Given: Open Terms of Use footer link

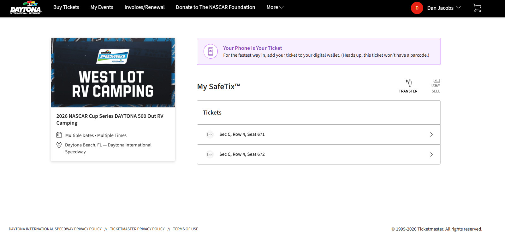Looking at the screenshot, I should (186, 229).
